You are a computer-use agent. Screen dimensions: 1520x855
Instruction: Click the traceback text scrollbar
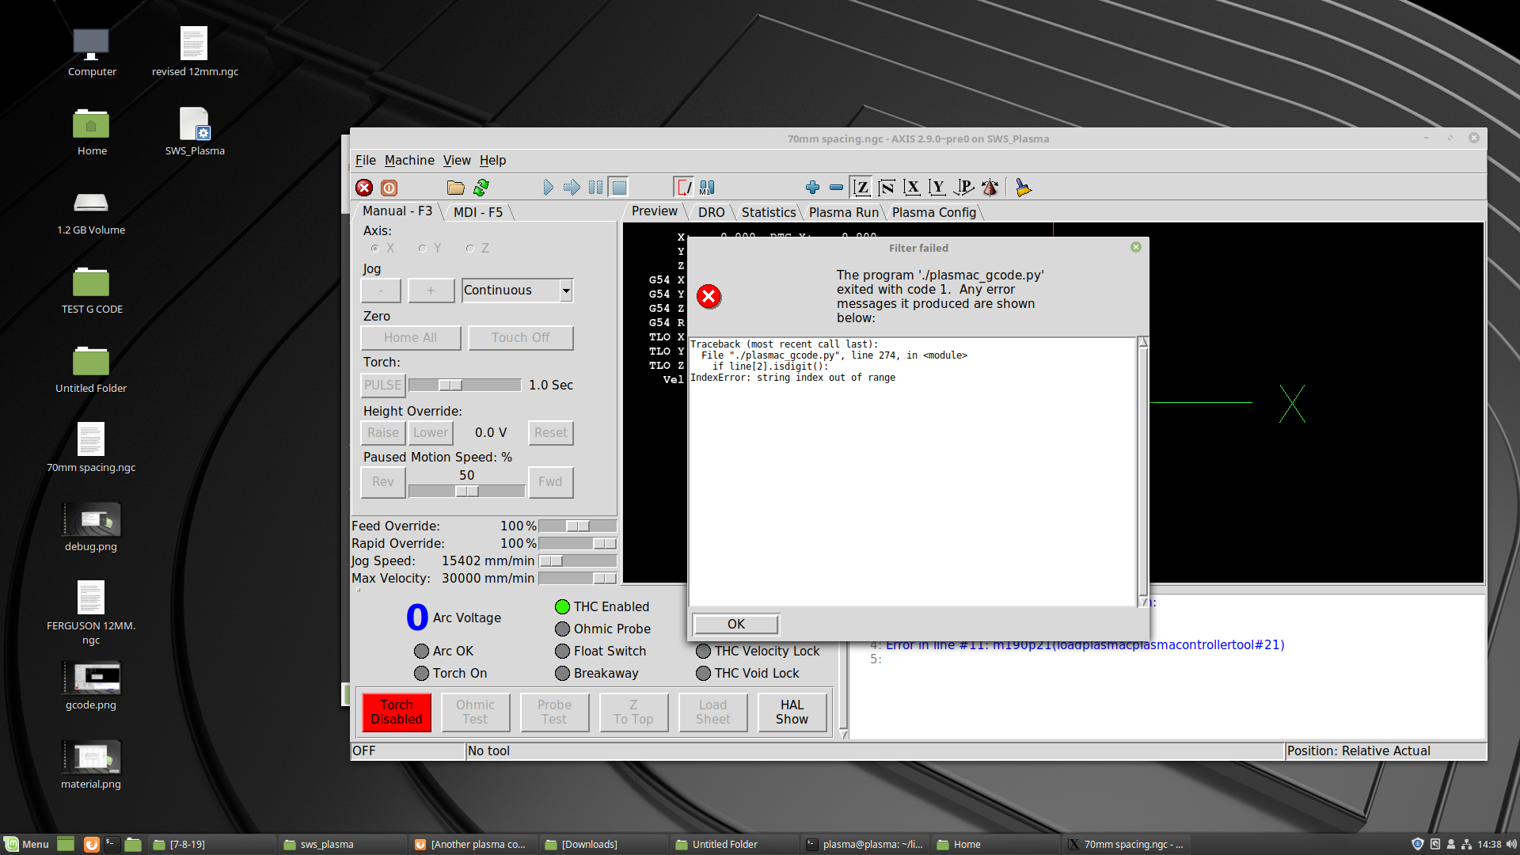pos(1142,472)
